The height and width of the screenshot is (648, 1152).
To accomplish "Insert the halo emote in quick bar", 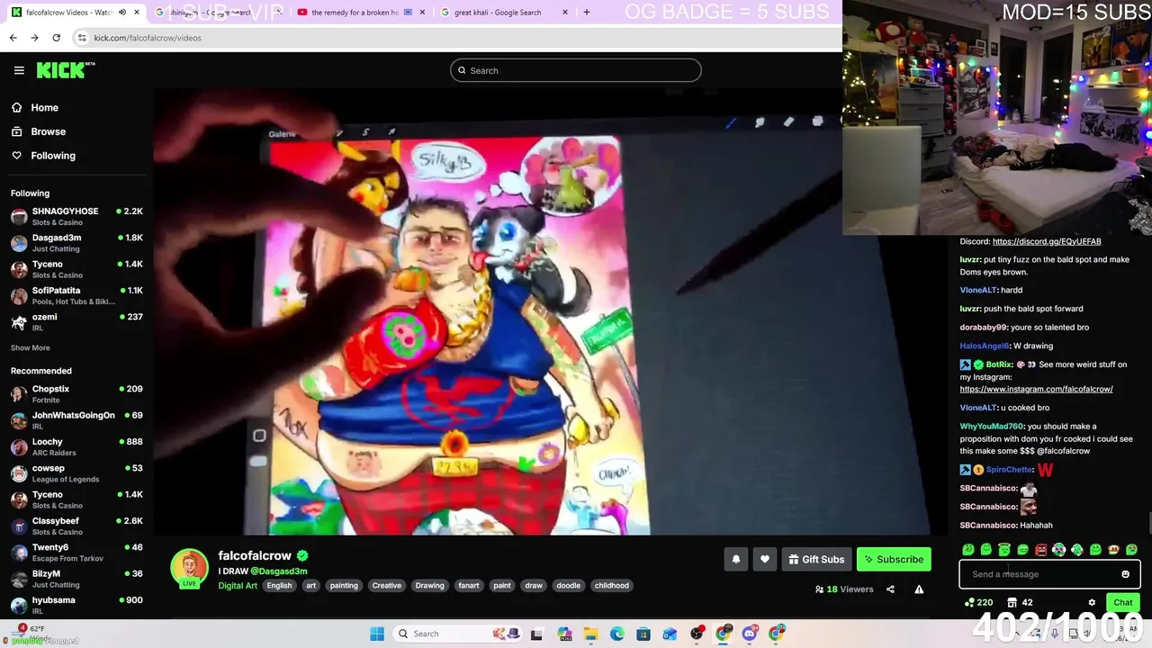I will (1004, 549).
